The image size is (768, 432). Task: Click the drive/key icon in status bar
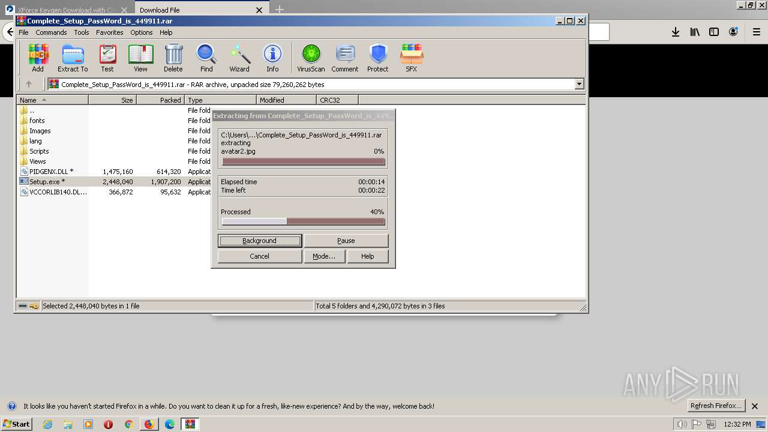point(28,306)
